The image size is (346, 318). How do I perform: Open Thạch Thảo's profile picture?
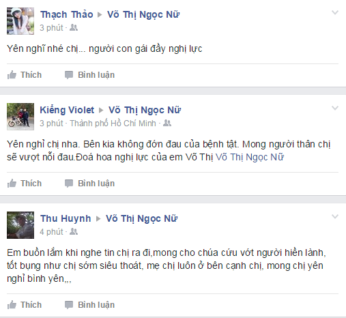pos(20,21)
